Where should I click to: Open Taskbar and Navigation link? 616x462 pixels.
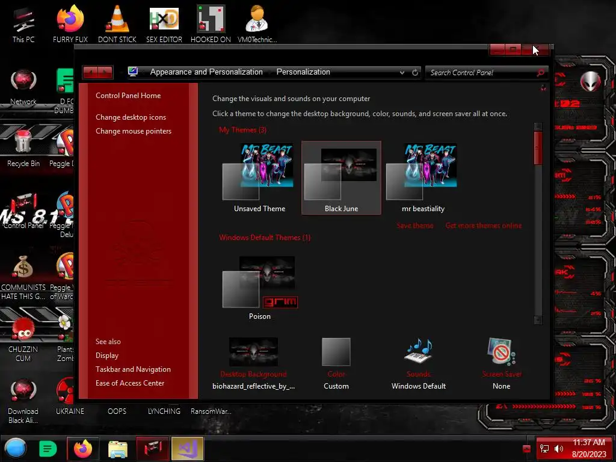[133, 369]
